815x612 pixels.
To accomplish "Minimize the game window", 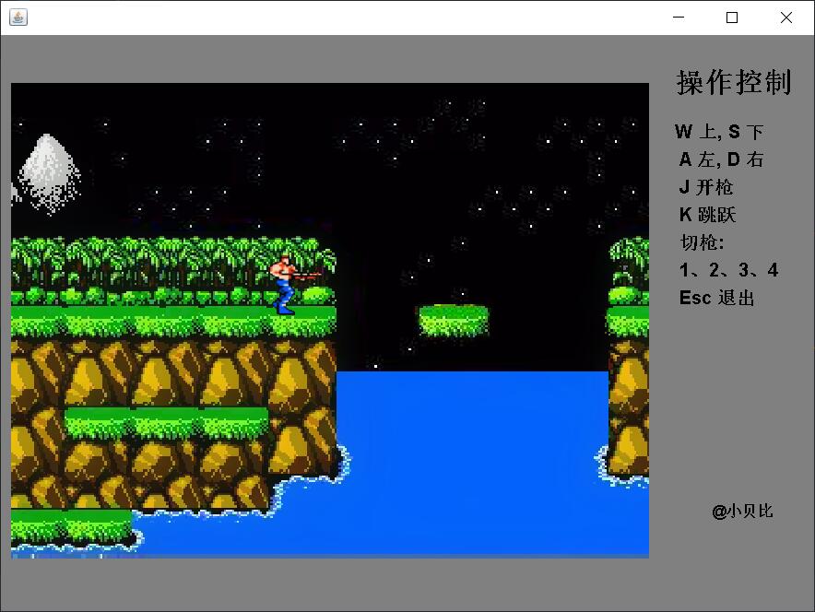I will pyautogui.click(x=679, y=18).
